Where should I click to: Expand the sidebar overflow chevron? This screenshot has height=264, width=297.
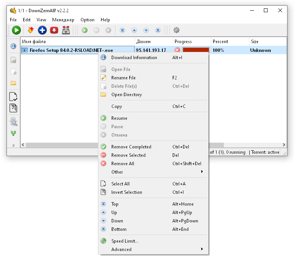click(x=13, y=145)
